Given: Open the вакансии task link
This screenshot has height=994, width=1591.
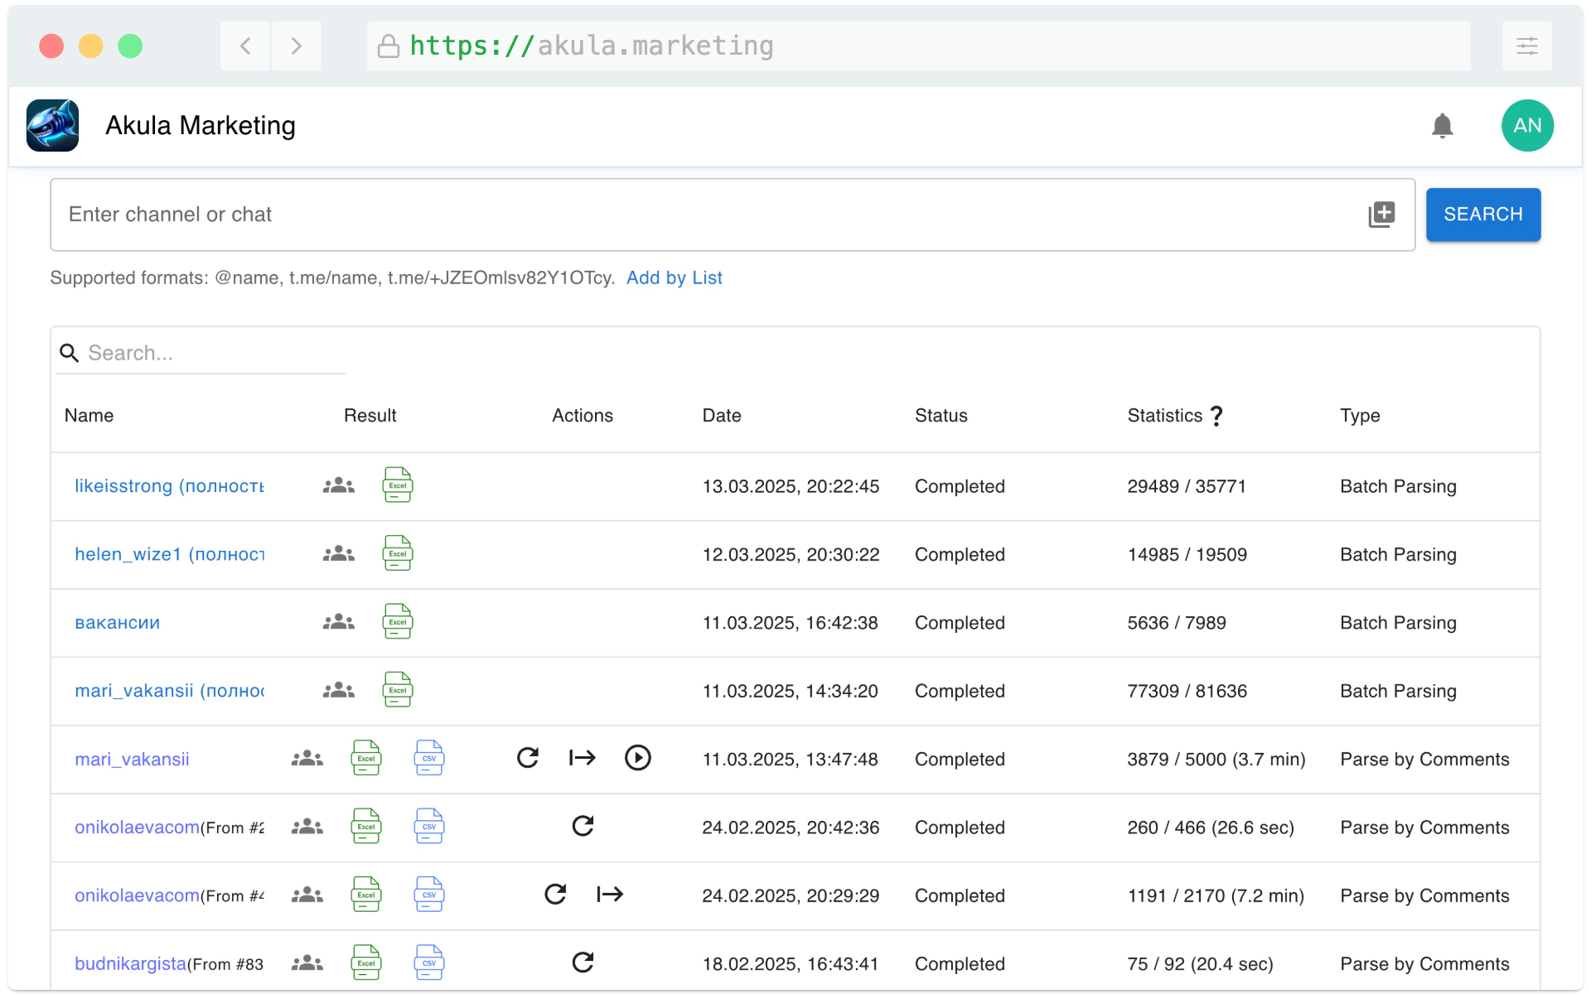Looking at the screenshot, I should (x=118, y=623).
